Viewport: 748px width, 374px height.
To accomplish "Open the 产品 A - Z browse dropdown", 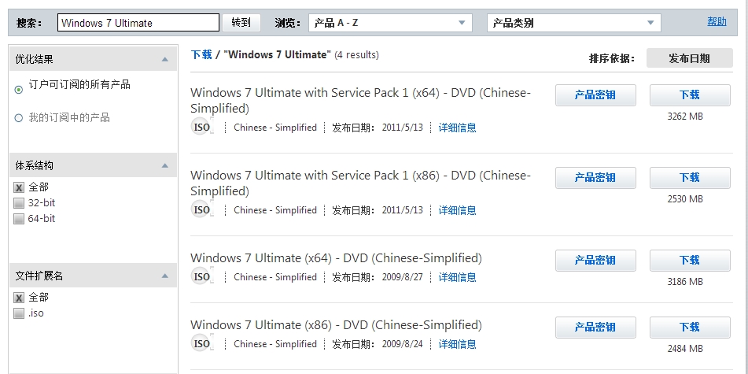I will 390,23.
